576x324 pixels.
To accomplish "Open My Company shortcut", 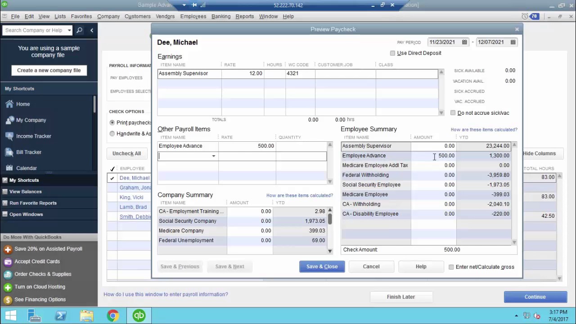I will 31,120.
